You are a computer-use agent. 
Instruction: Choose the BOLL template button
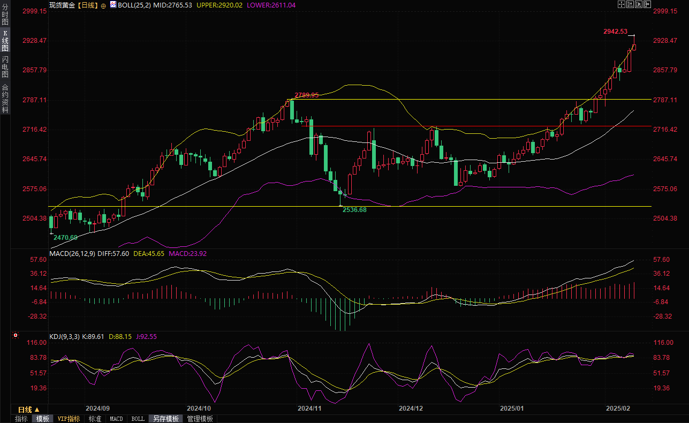(x=138, y=419)
